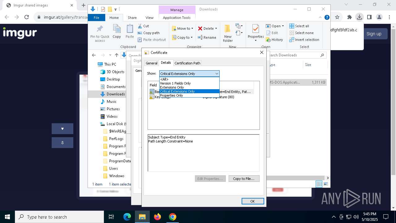Click Invert selection command
Screen dimensions: 396x223
coord(304,40)
